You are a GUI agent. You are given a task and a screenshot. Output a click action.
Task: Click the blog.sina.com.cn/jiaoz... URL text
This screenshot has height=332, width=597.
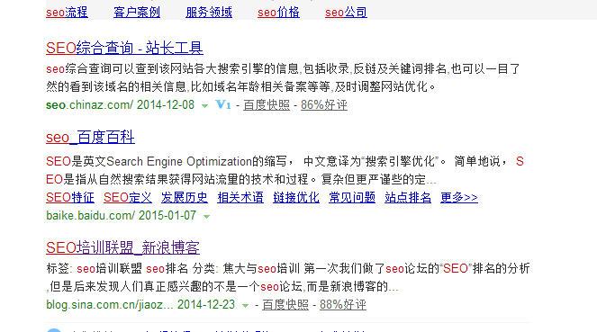pyautogui.click(x=110, y=305)
